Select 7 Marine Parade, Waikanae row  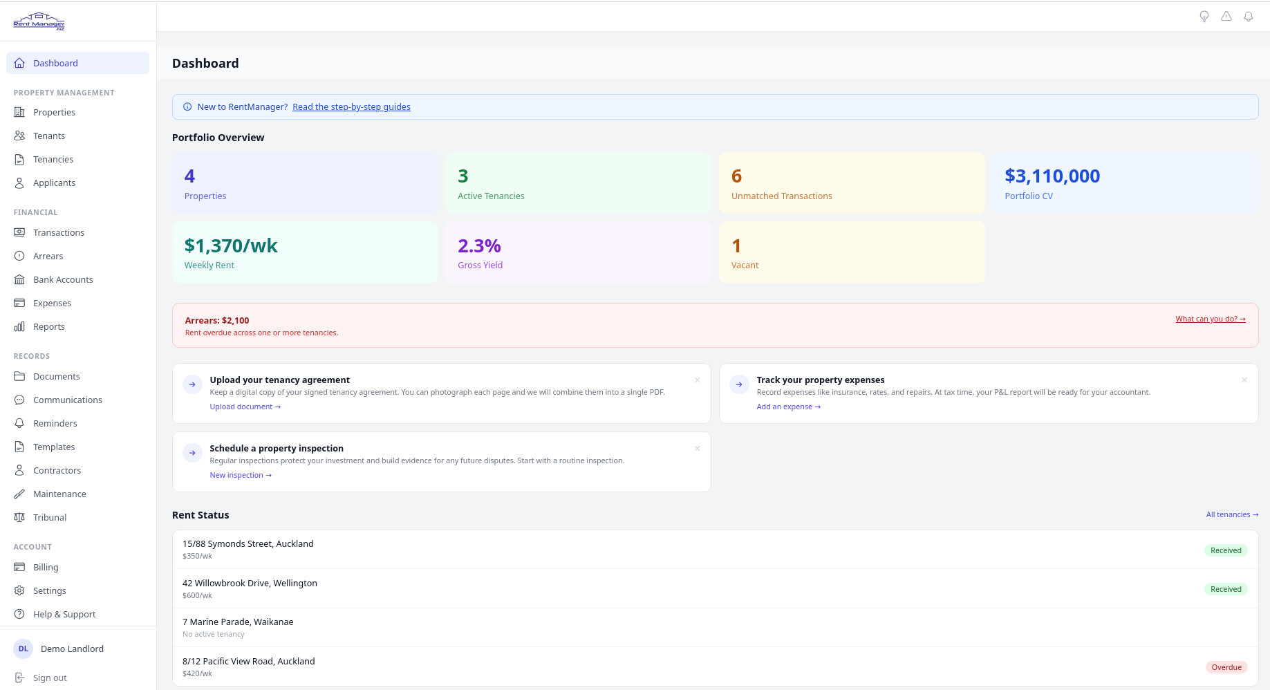click(715, 628)
